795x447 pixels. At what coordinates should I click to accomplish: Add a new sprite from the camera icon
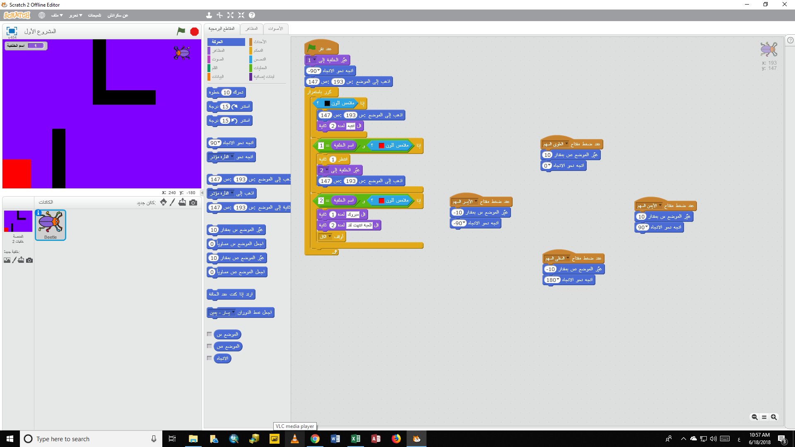(x=193, y=202)
